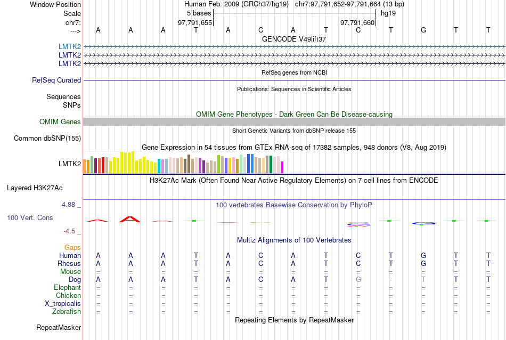
Task: Select the Zebrafish species row label
Action: [67, 312]
